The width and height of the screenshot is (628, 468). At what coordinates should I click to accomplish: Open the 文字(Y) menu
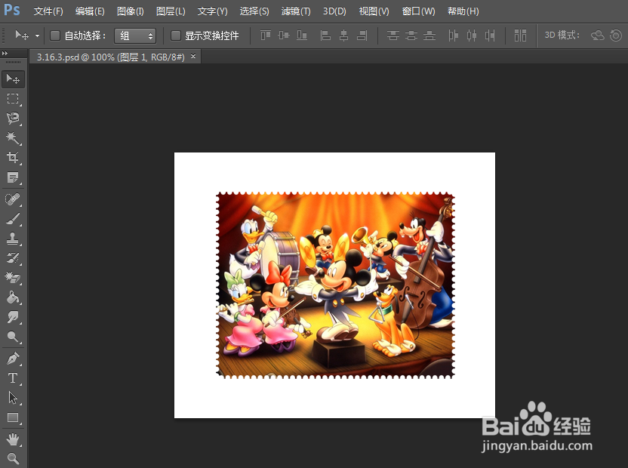tap(212, 11)
